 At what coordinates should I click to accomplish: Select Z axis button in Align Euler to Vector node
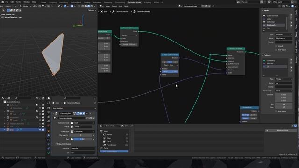tap(175, 62)
